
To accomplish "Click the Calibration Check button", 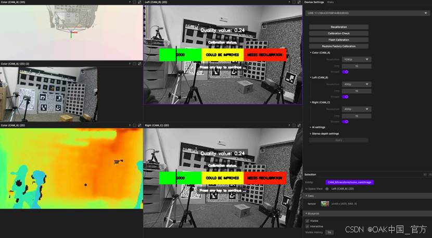I will click(x=339, y=33).
